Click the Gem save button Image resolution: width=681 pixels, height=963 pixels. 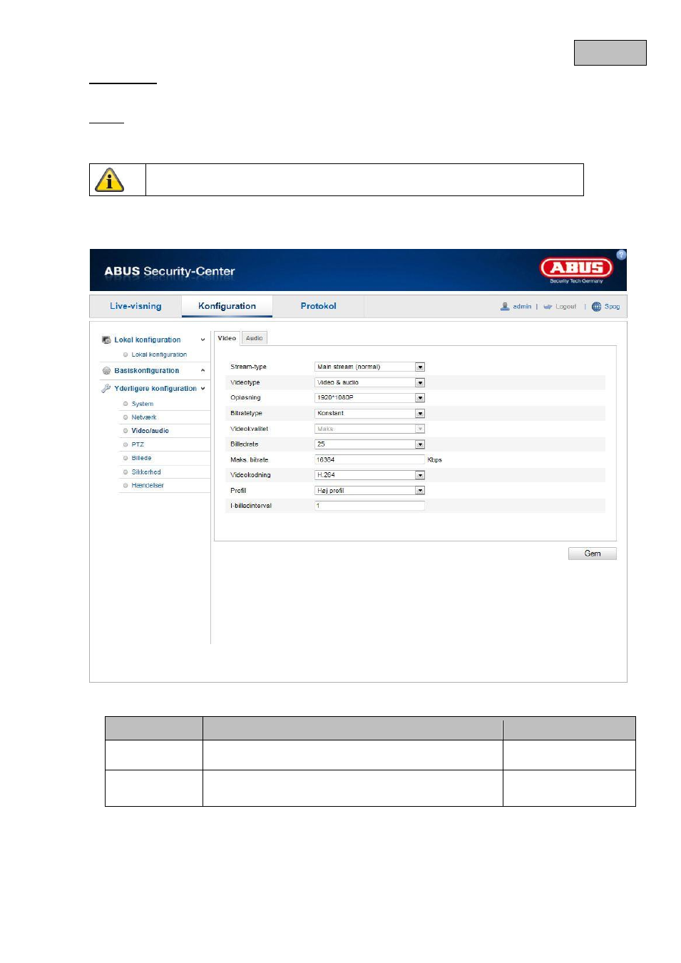[592, 554]
